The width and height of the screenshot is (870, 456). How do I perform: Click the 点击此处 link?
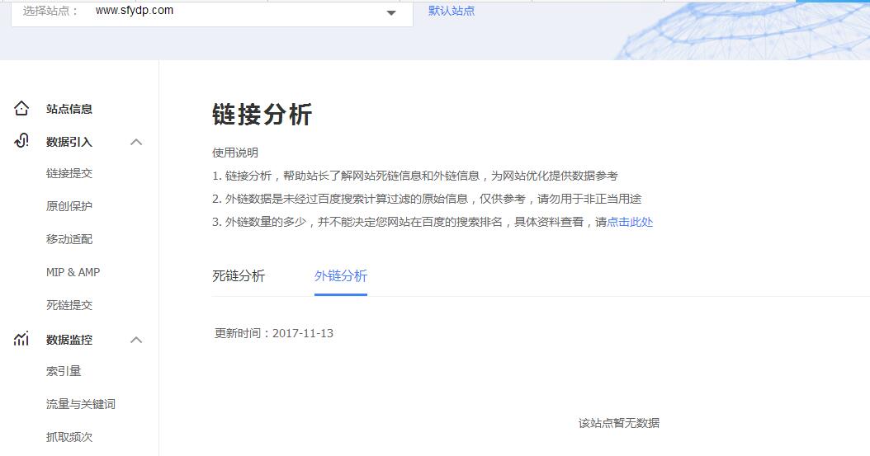coord(630,222)
